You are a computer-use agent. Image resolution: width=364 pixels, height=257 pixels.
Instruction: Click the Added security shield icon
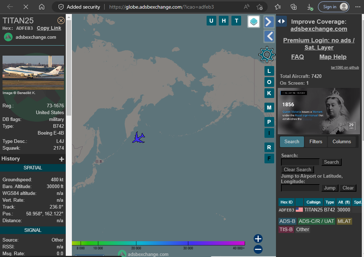pos(61,7)
